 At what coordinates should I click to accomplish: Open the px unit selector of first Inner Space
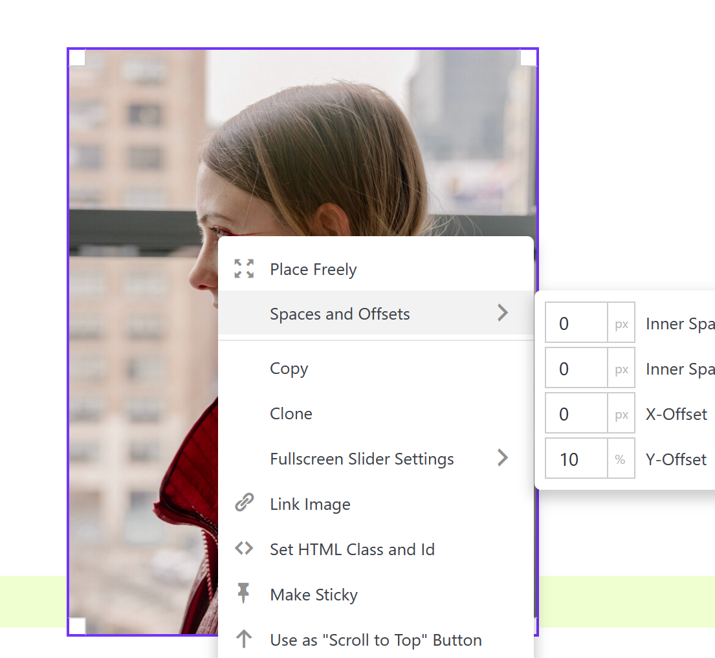click(621, 324)
